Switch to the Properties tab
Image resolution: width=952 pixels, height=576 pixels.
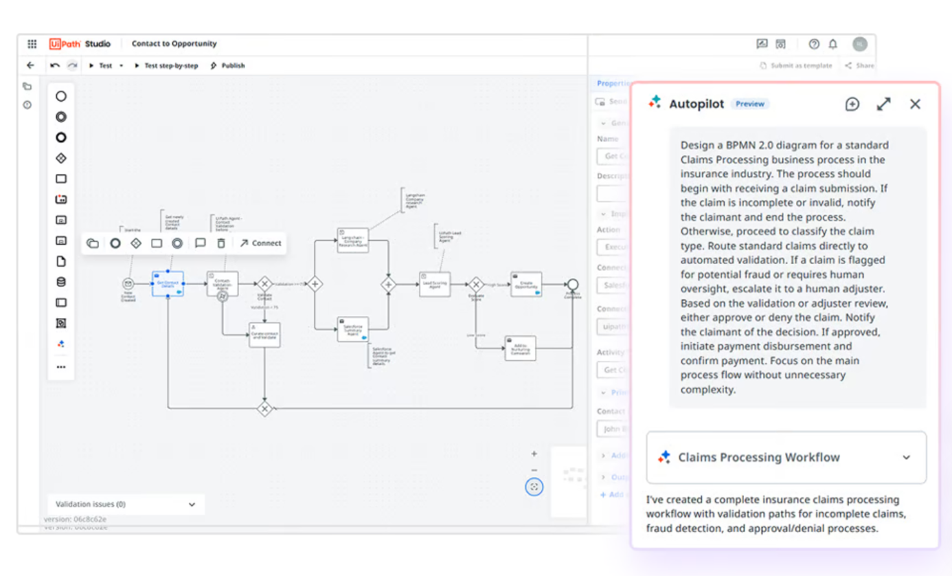coord(613,84)
